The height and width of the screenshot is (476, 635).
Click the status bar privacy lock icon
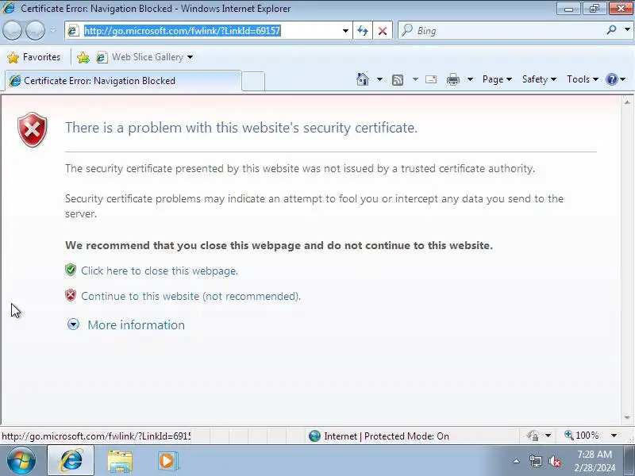pyautogui.click(x=533, y=436)
